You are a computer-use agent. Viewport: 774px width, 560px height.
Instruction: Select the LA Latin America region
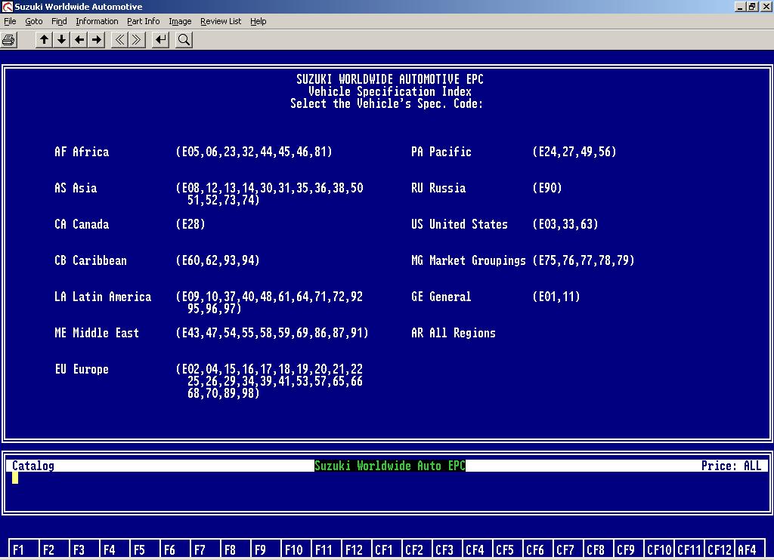[x=103, y=297]
